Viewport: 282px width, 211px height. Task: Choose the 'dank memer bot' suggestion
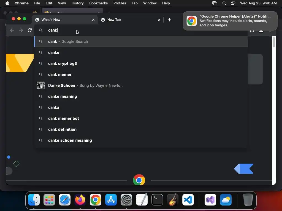(x=141, y=118)
